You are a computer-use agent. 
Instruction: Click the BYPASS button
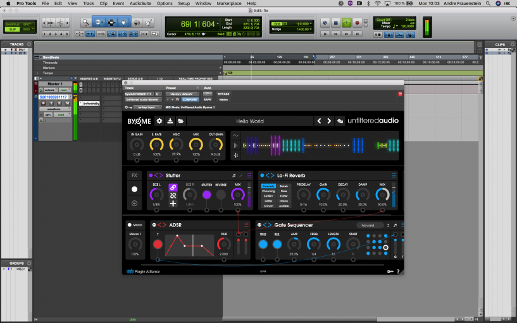click(223, 94)
